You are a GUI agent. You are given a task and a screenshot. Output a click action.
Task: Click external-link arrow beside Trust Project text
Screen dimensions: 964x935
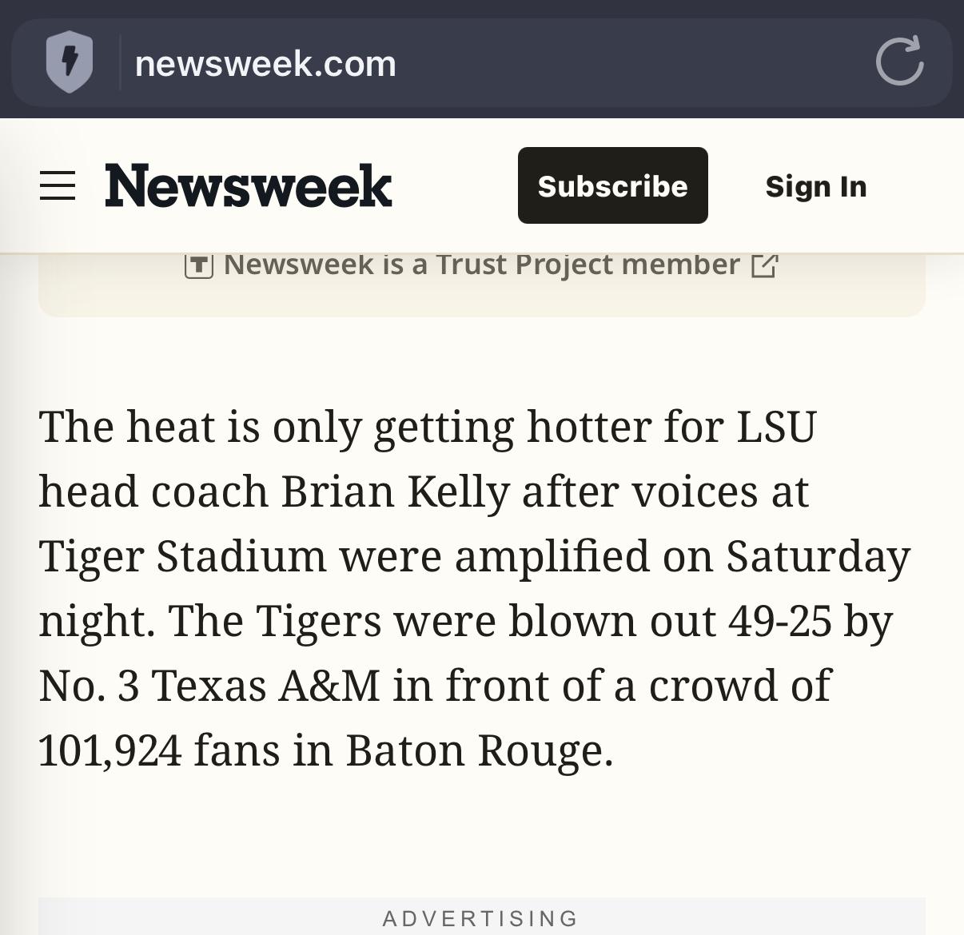pos(764,265)
